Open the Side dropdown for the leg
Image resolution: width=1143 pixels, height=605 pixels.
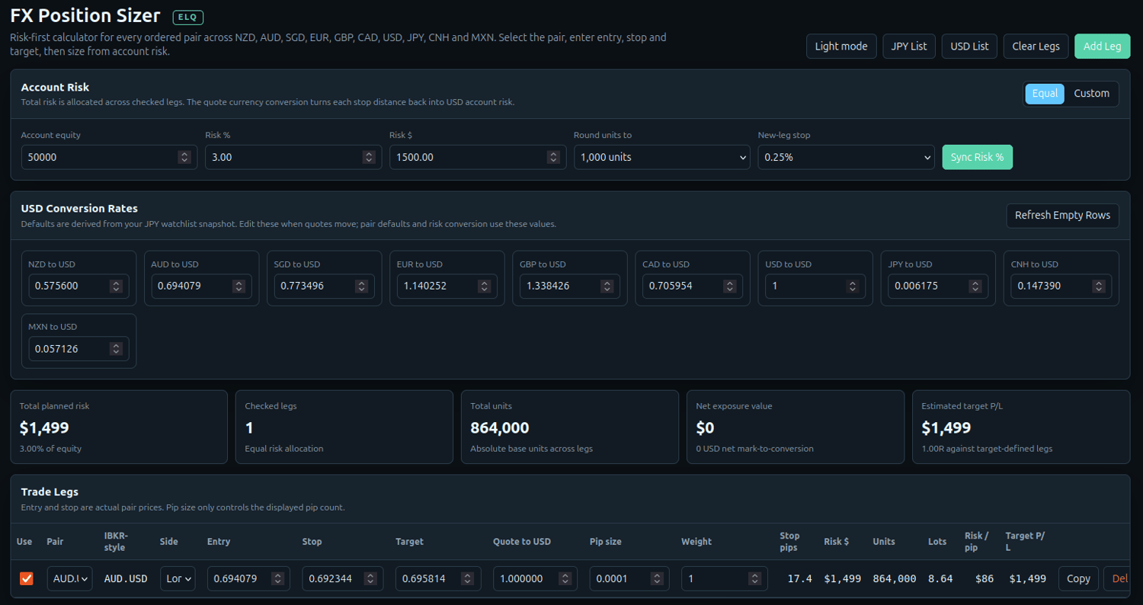178,578
